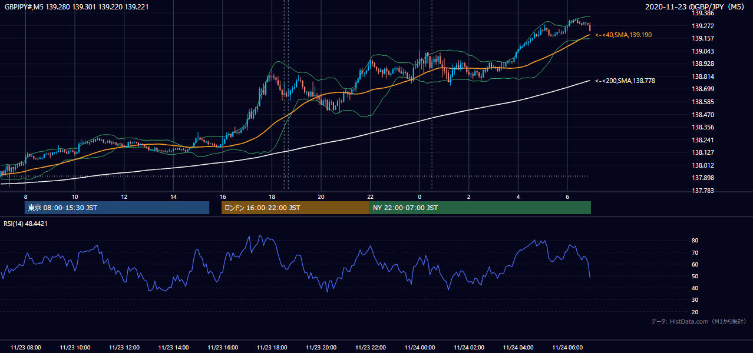
Task: Select the 40 SMA label 139.190
Action: tap(623, 35)
